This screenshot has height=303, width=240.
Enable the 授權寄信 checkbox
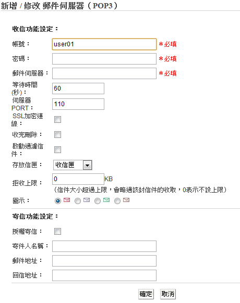point(57,231)
